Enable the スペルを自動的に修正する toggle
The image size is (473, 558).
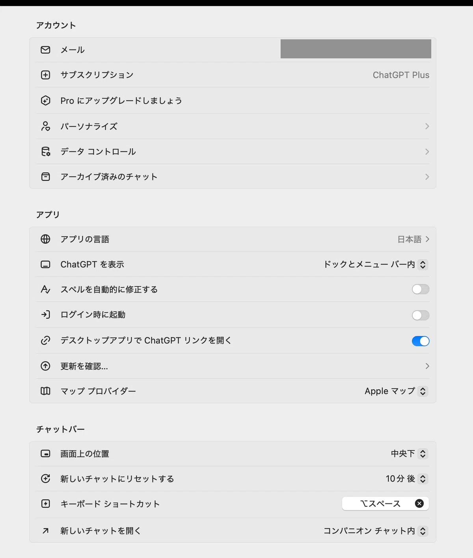coord(421,289)
